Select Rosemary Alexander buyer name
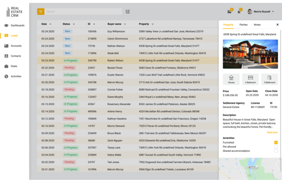The height and width of the screenshot is (180, 282). tap(119, 104)
